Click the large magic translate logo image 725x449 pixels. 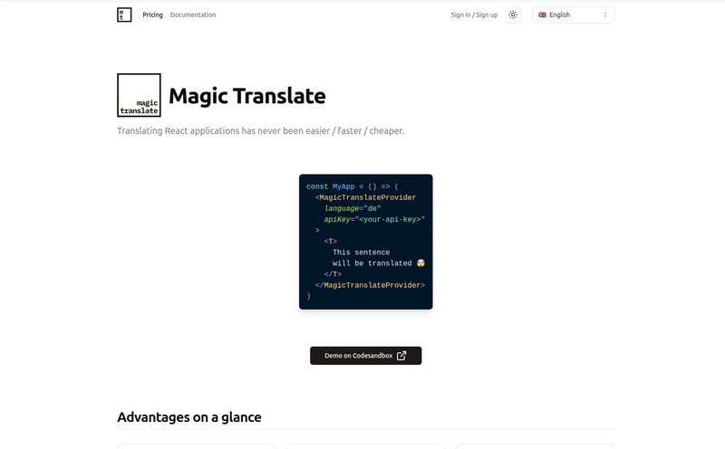pos(140,95)
